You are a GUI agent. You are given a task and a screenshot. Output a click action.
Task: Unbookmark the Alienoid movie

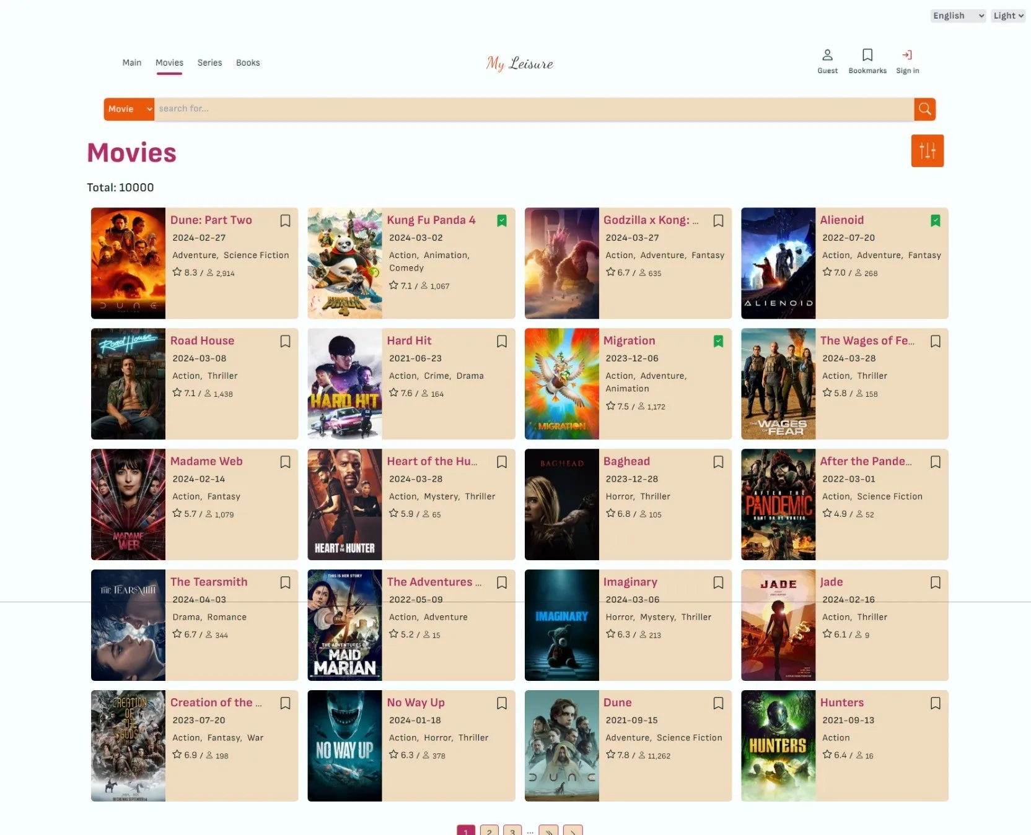935,220
